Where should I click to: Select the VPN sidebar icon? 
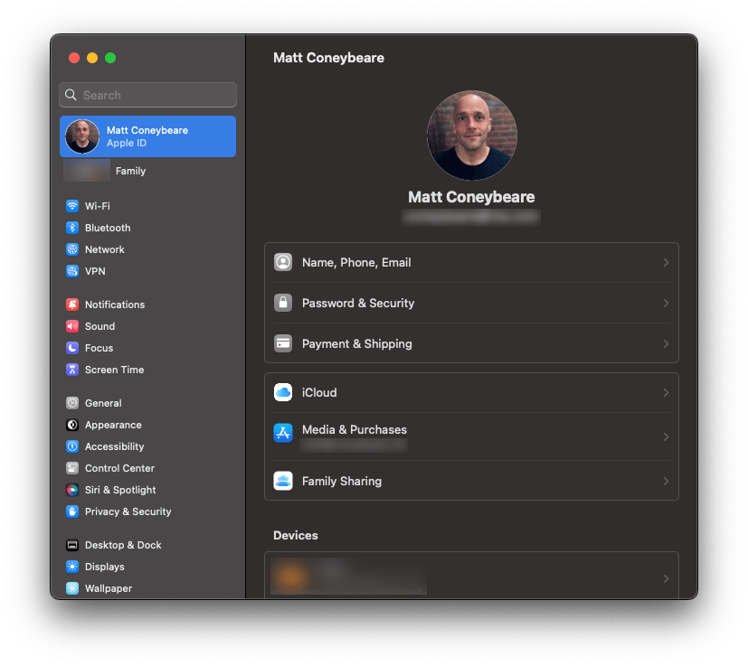click(x=72, y=271)
